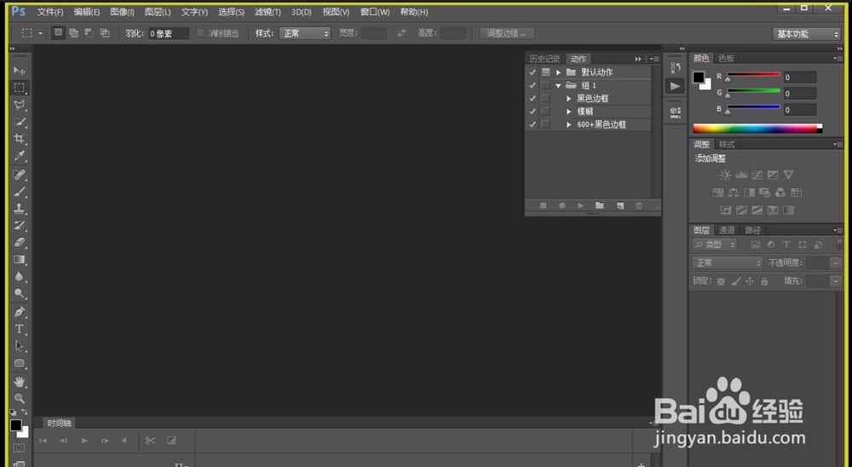Viewport: 852px width, 467px height.
Task: Click the split at playhead scissors button
Action: 151,441
